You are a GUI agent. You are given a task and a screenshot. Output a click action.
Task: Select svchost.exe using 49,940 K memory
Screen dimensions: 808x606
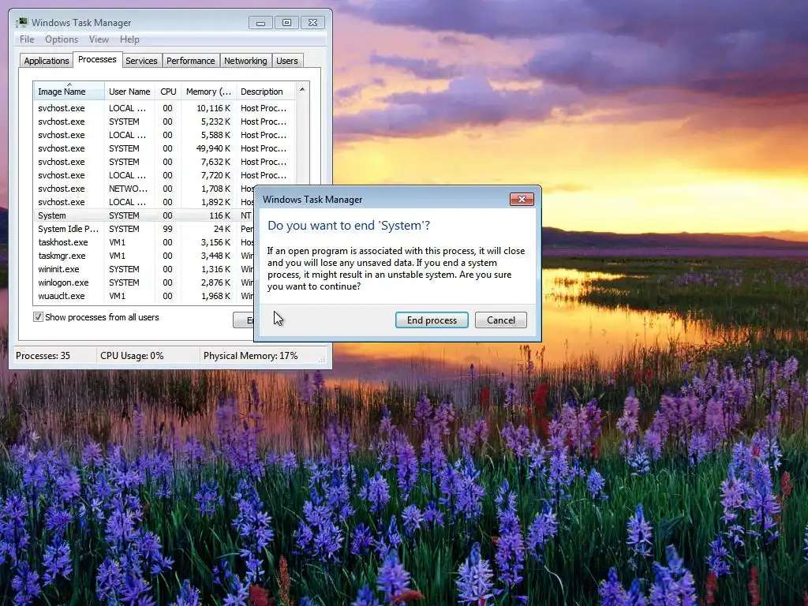pyautogui.click(x=164, y=148)
